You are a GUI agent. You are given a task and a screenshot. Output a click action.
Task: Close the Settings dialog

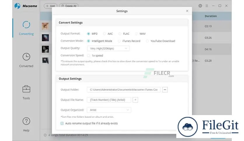pos(187,11)
